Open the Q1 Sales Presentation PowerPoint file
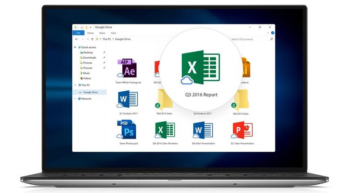348x193 pixels. [243, 130]
